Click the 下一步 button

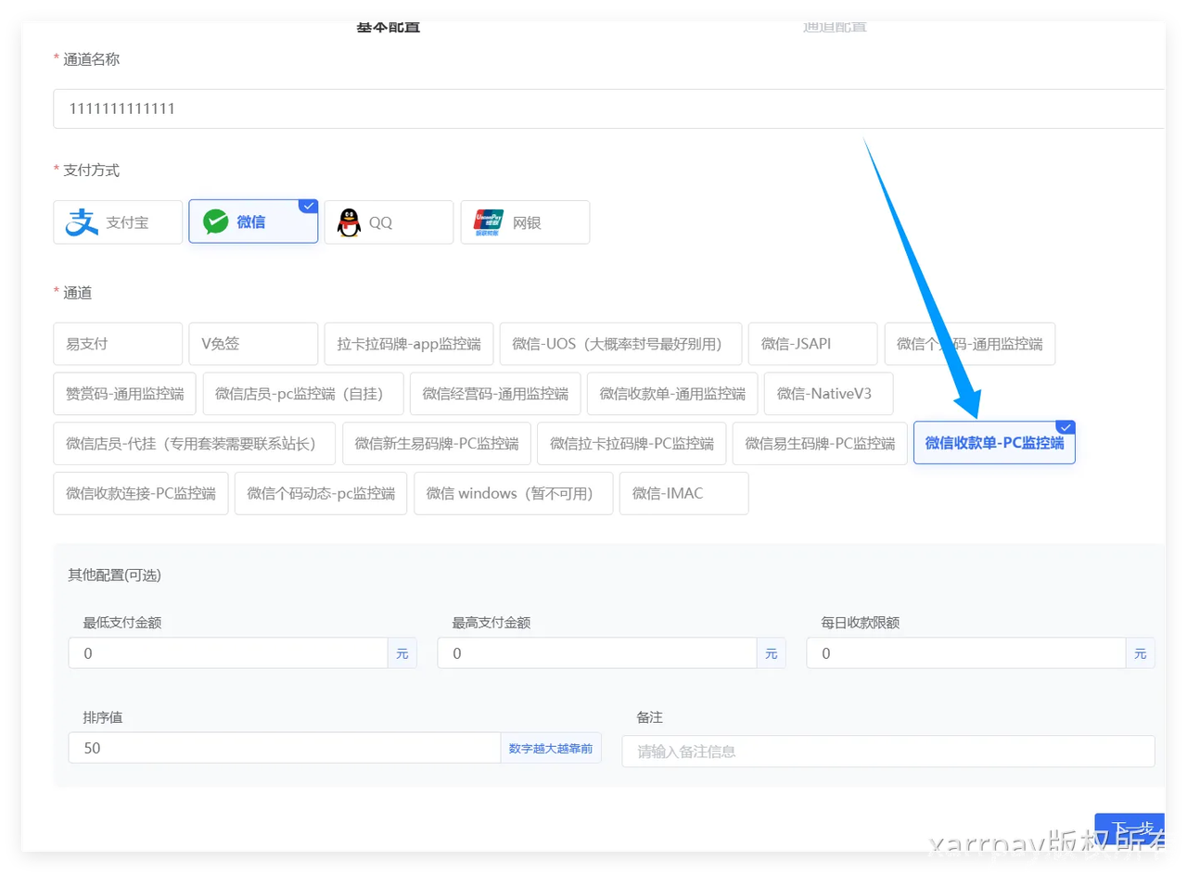coord(1130,829)
